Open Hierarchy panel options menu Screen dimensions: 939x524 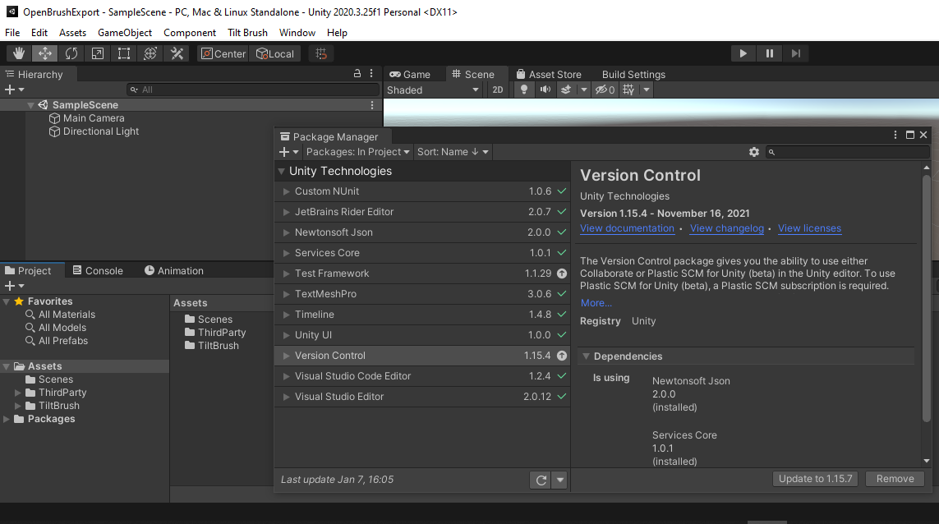point(371,74)
